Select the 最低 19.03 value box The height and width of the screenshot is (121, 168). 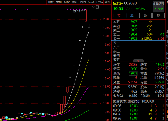tap(133, 74)
